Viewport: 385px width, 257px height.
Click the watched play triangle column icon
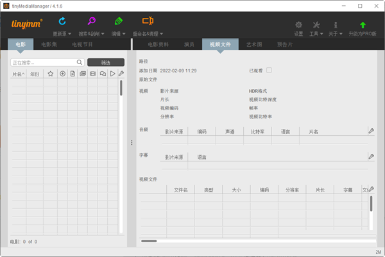coord(112,74)
